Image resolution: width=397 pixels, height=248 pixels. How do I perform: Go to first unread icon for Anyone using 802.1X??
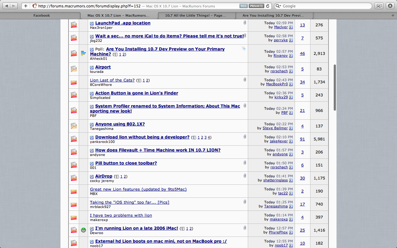tap(92, 124)
